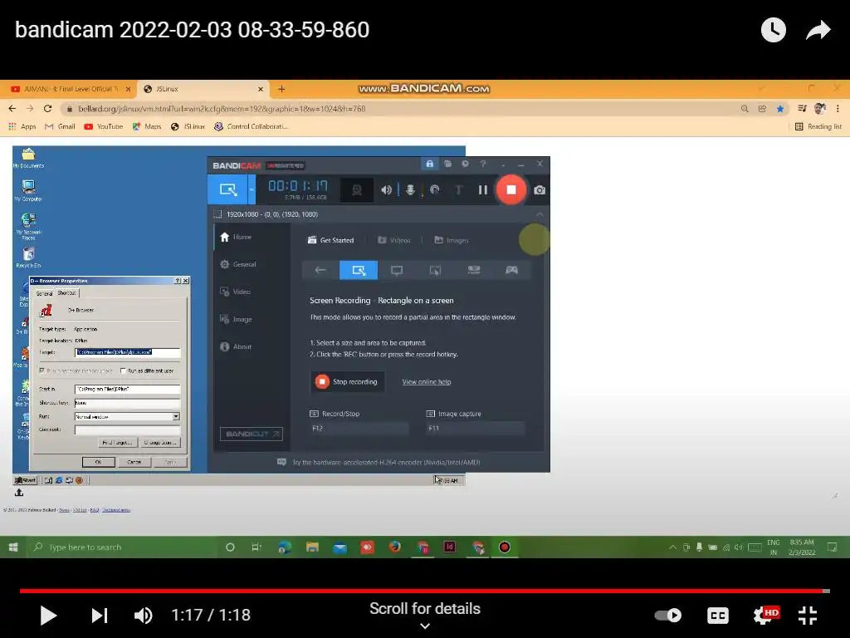Click Target field in Properties dialog
The width and height of the screenshot is (850, 638).
pyautogui.click(x=127, y=352)
